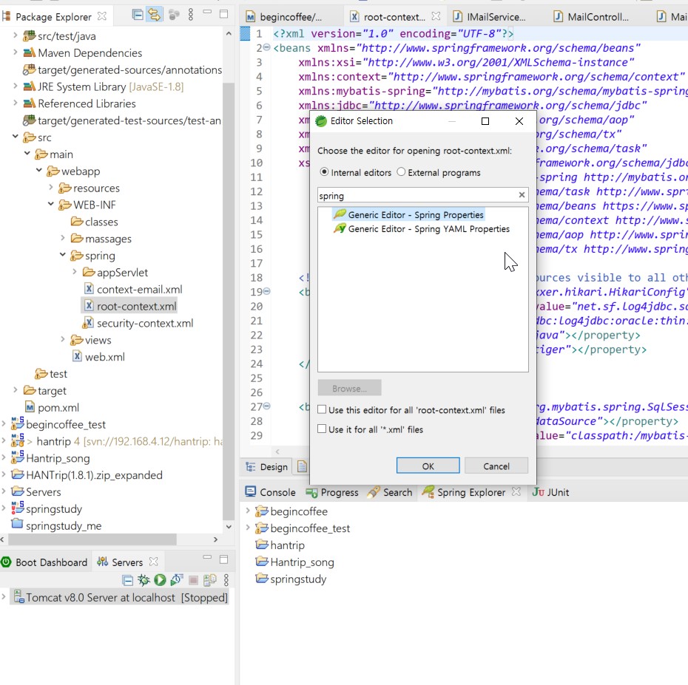Confirm editor choice with OK
The height and width of the screenshot is (685, 688).
(428, 466)
